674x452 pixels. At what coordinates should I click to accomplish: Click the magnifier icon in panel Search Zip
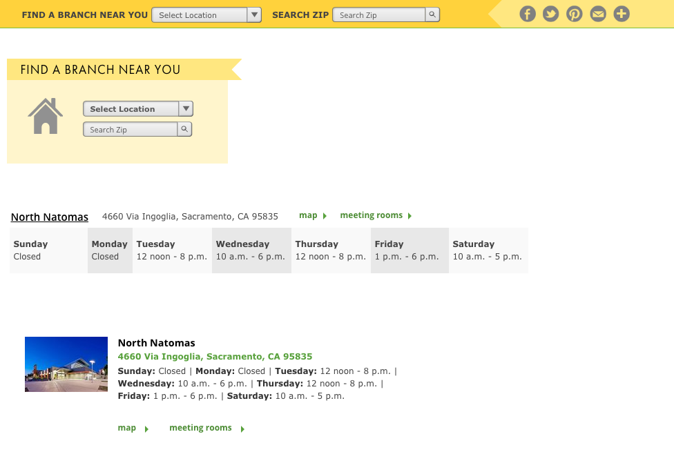point(184,129)
